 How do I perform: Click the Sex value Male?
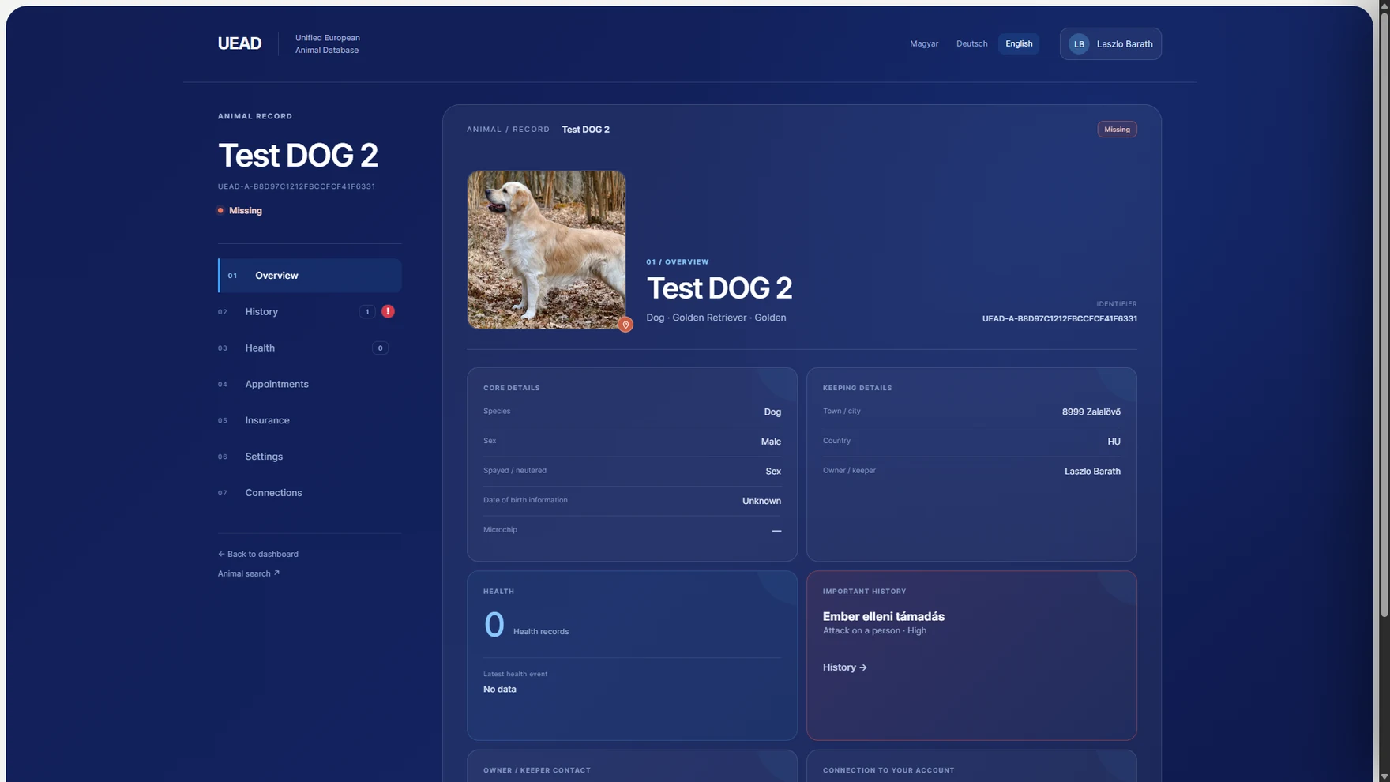click(x=771, y=442)
